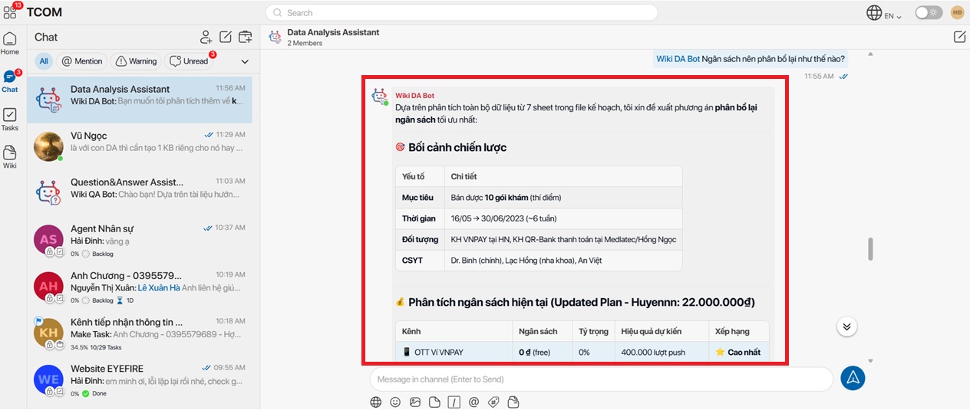Open Data Analysis Assistant header bot avatar
The height and width of the screenshot is (420, 970).
click(275, 37)
